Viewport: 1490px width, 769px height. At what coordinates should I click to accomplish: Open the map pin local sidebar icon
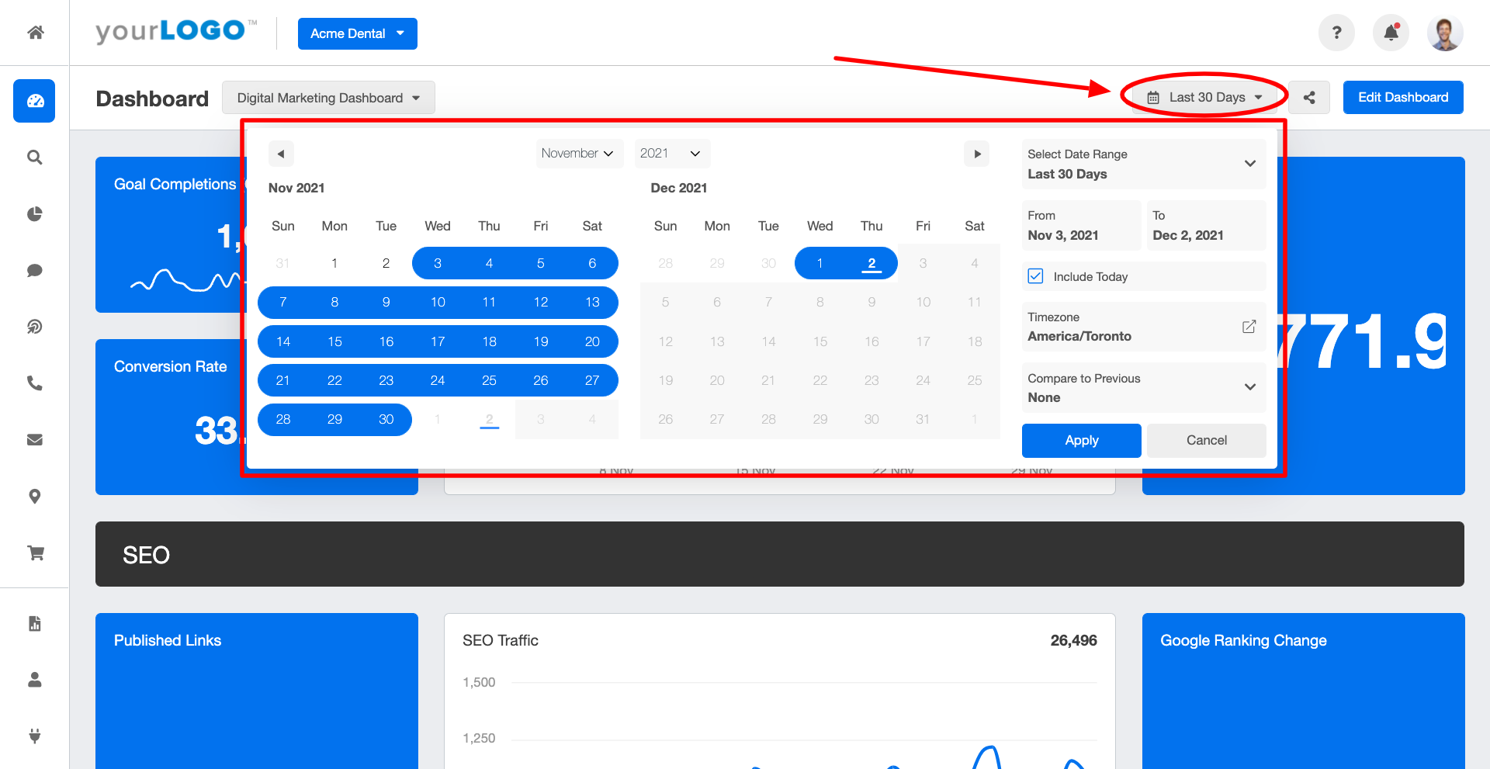point(35,497)
